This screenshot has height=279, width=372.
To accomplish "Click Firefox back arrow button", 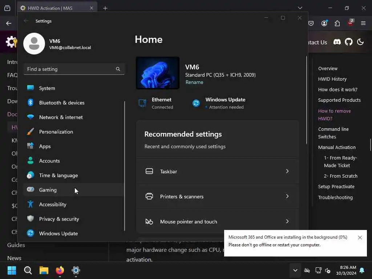I will tap(9, 23).
